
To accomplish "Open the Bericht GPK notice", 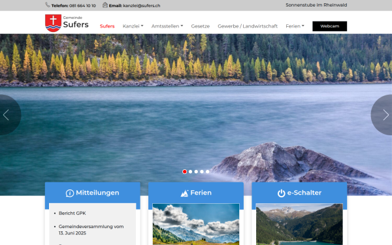I will tap(73, 213).
